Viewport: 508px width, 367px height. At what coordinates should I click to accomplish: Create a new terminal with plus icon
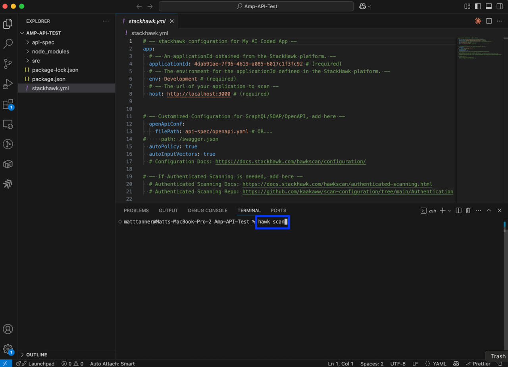pyautogui.click(x=443, y=211)
